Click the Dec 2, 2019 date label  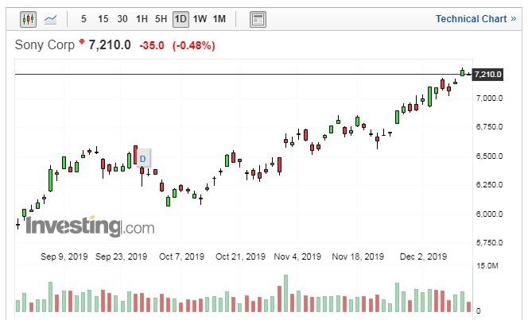coord(423,256)
